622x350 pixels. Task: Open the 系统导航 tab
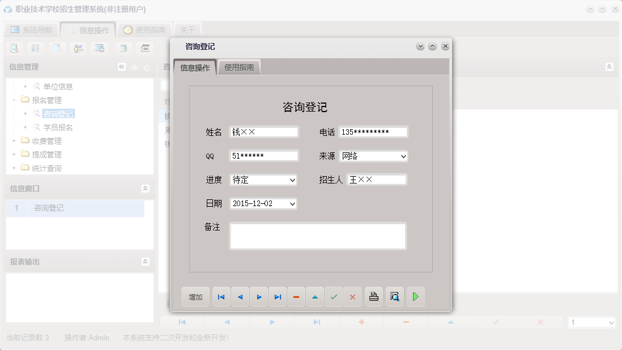pyautogui.click(x=31, y=29)
